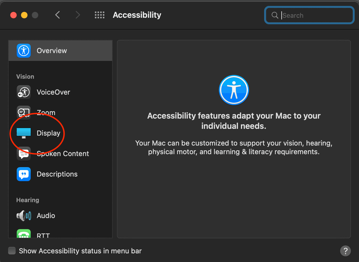Select the Vision section heading

click(25, 77)
